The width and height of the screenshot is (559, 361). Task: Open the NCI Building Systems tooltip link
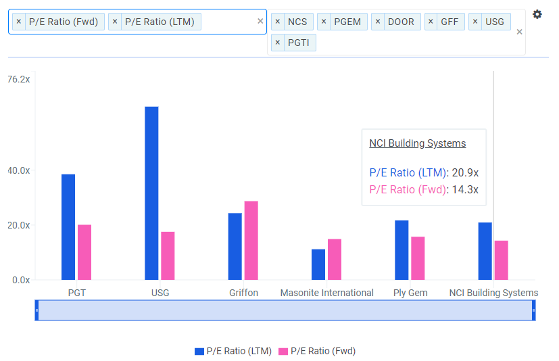tap(418, 143)
